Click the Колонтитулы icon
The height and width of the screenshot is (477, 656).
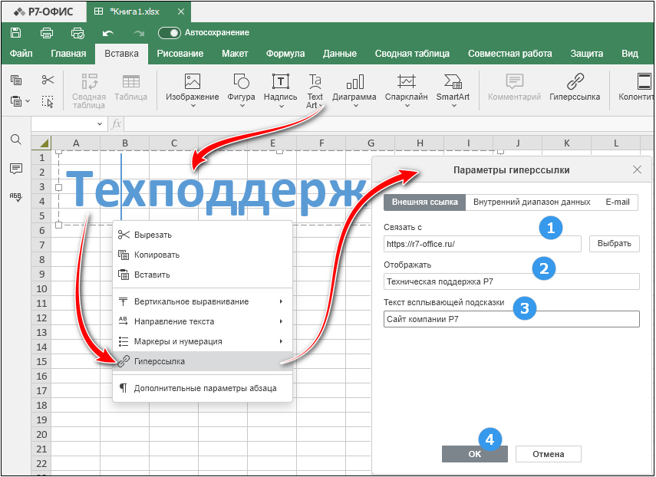click(644, 82)
